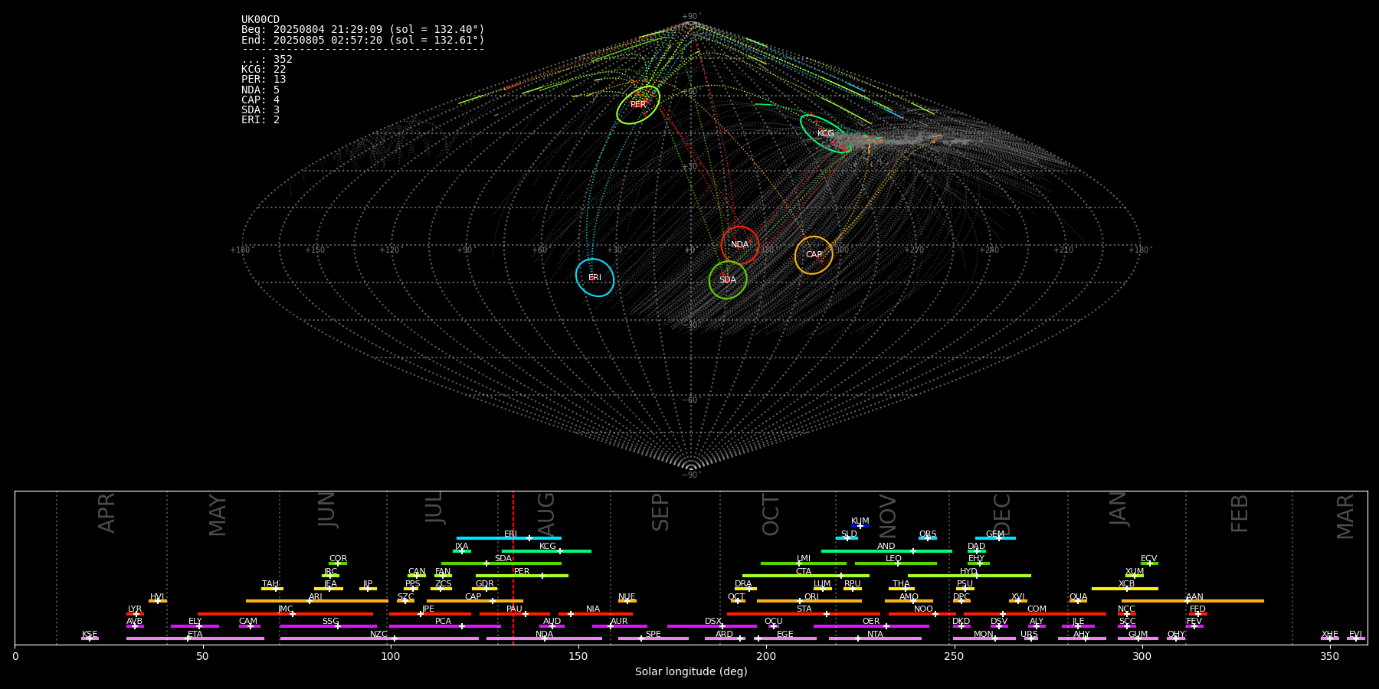Select the 300 tick on solar longitude axis

point(1142,656)
